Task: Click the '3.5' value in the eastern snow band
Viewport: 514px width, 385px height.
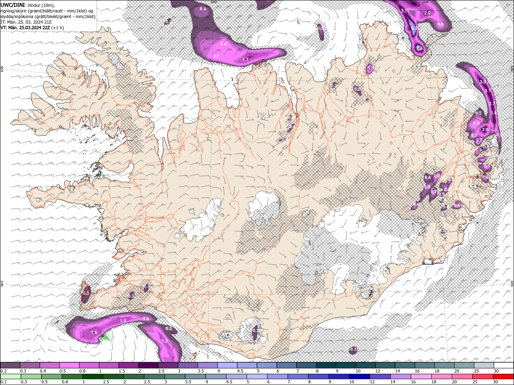Action: tap(483, 82)
